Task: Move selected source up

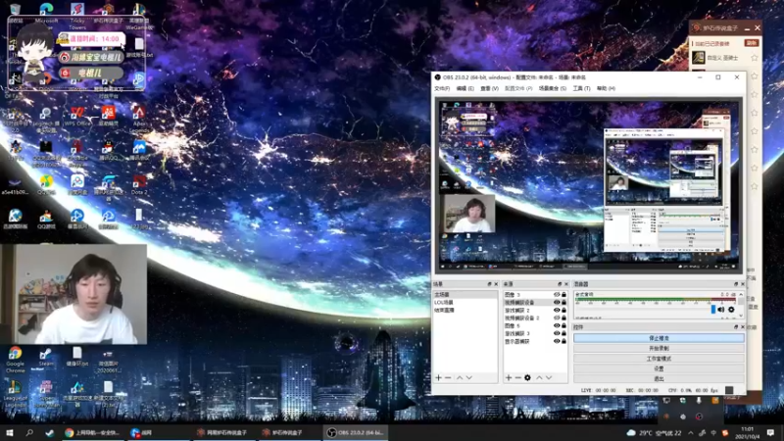Action: tap(539, 378)
